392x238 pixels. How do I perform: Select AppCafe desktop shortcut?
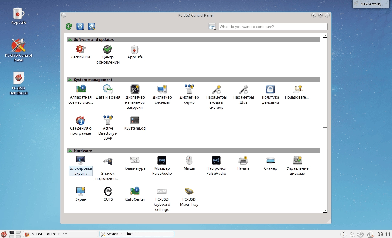19,16
